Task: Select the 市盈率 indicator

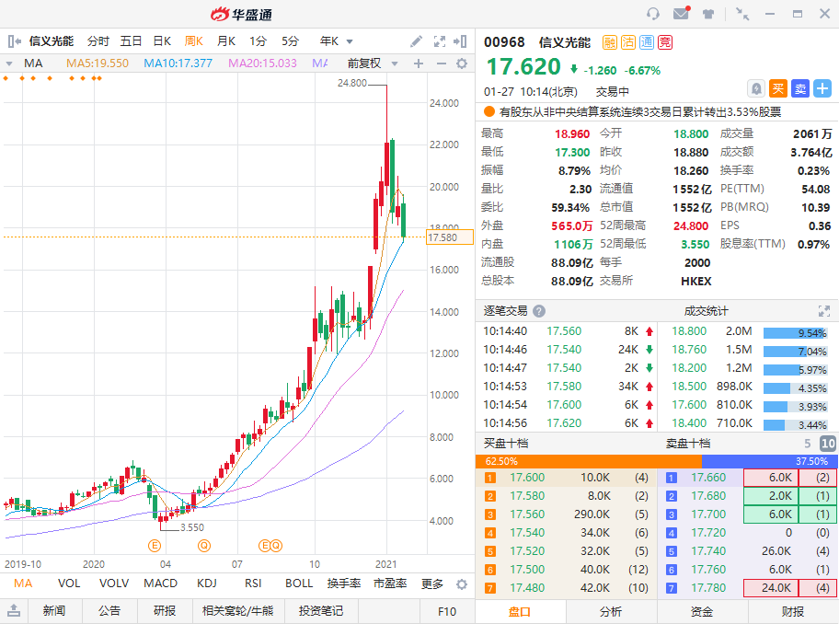Action: (389, 584)
